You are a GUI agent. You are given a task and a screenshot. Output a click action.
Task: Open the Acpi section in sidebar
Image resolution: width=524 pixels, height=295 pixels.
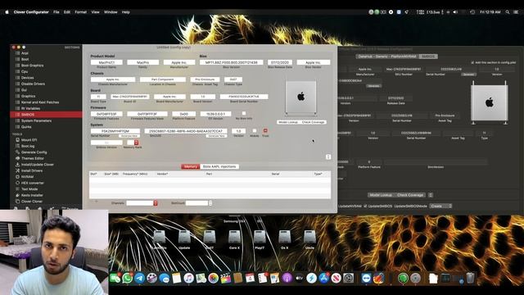pyautogui.click(x=25, y=53)
